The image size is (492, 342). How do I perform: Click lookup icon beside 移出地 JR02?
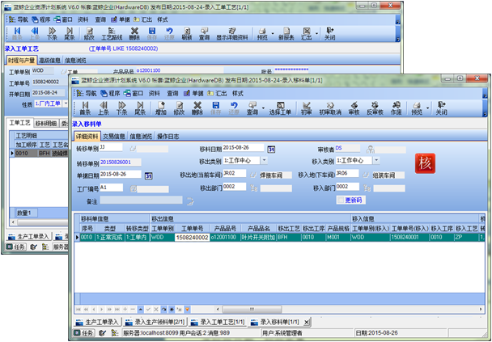253,175
